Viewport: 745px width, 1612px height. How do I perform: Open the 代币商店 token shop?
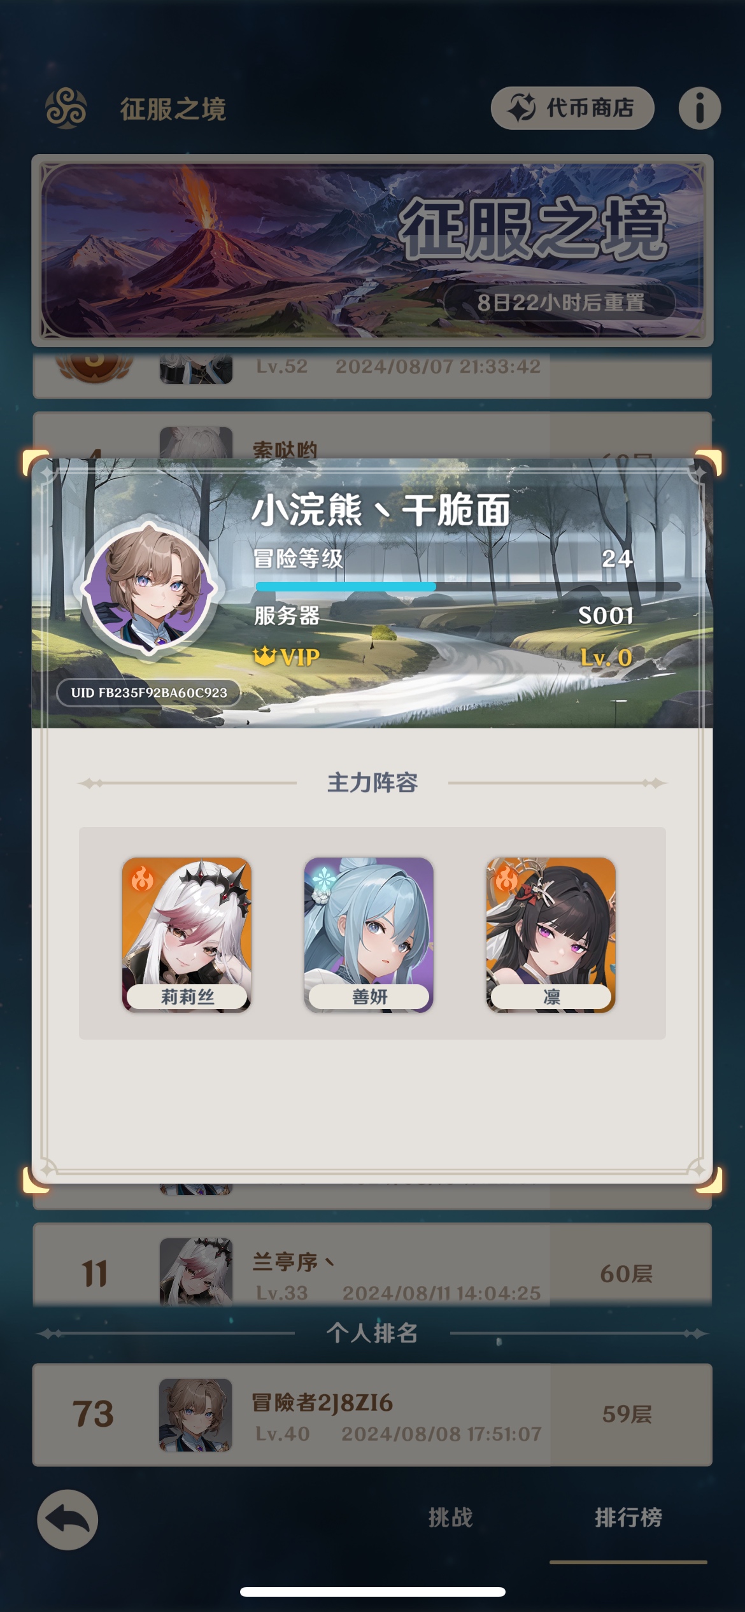(572, 108)
